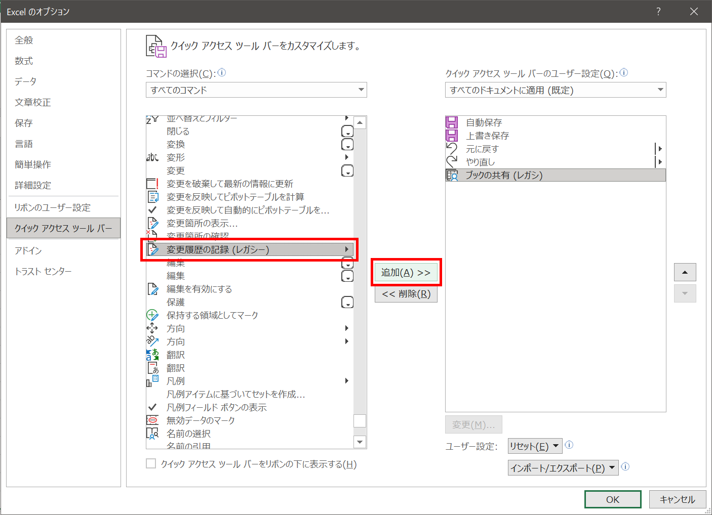This screenshot has height=515, width=712.
Task: Click the 追加(A) >> button
Action: point(406,273)
